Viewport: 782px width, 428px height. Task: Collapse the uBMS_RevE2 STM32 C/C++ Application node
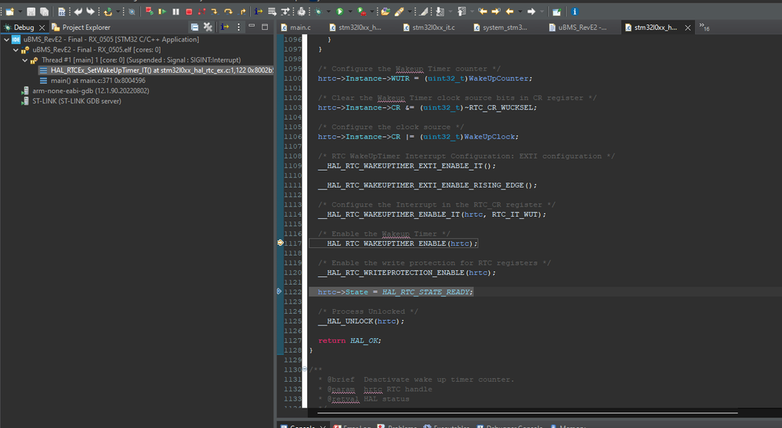pyautogui.click(x=6, y=39)
